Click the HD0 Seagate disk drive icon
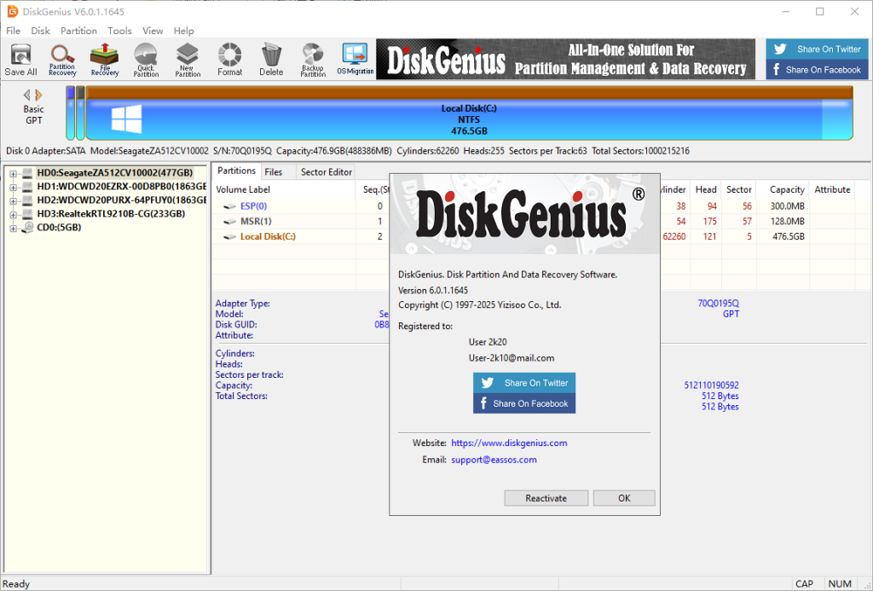 point(27,173)
